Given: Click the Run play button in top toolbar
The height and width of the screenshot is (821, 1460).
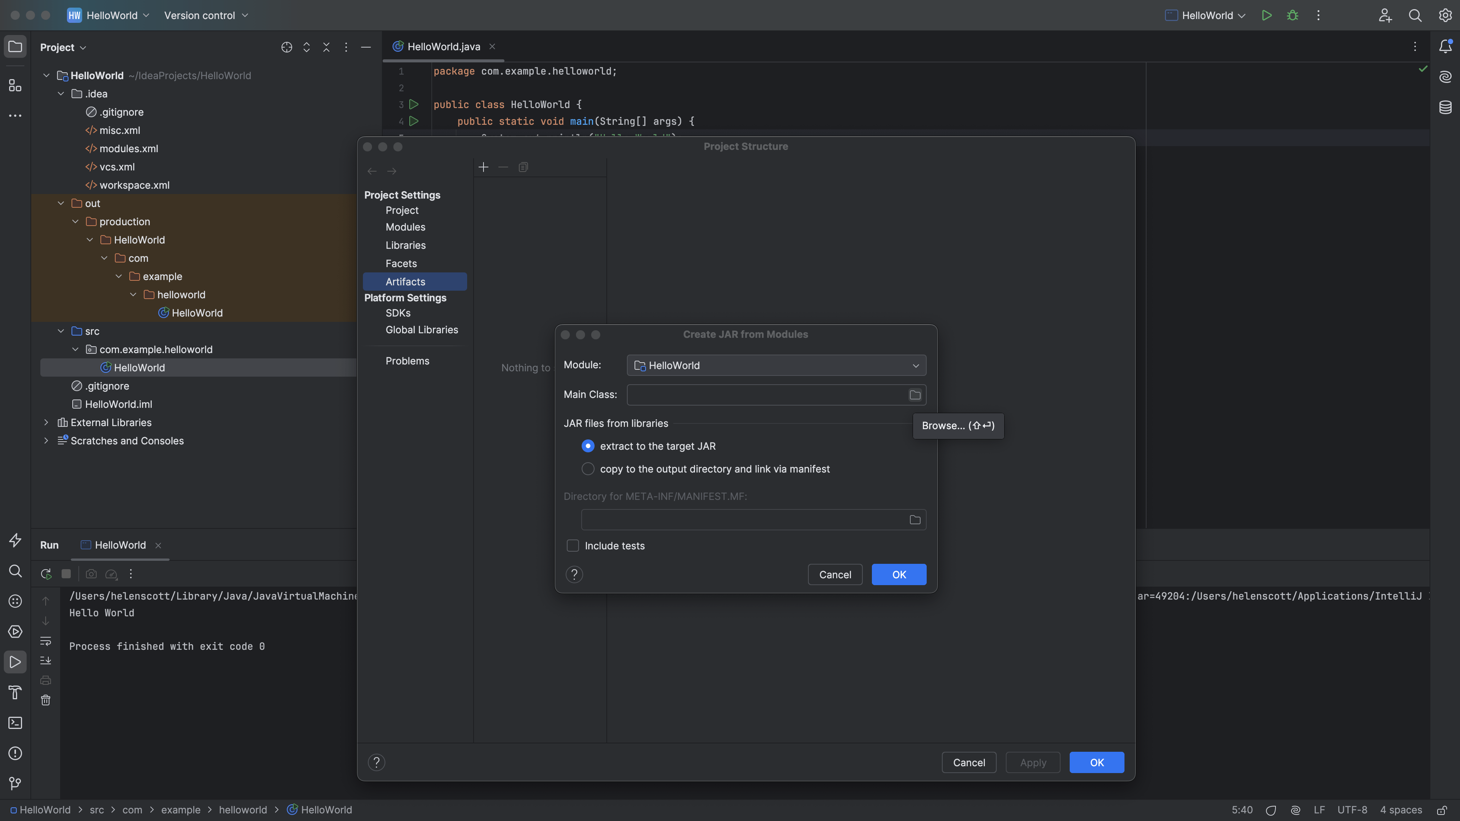Looking at the screenshot, I should [1266, 16].
